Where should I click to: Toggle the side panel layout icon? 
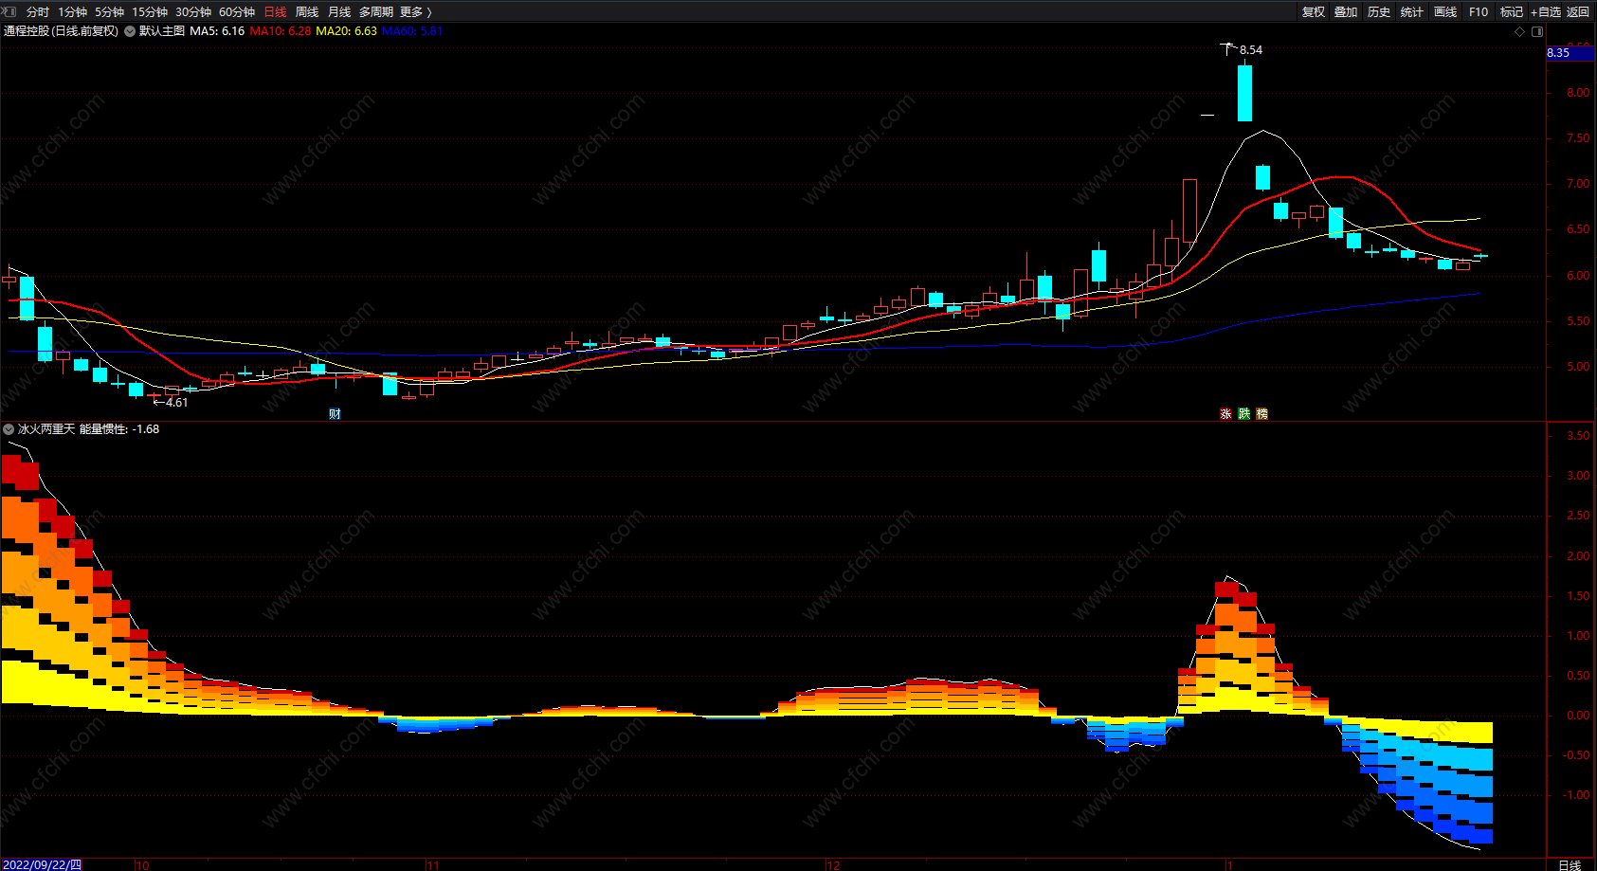(x=1537, y=31)
